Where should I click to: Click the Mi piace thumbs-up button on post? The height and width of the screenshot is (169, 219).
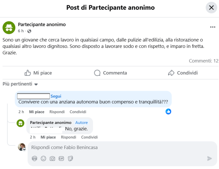coord(38,73)
